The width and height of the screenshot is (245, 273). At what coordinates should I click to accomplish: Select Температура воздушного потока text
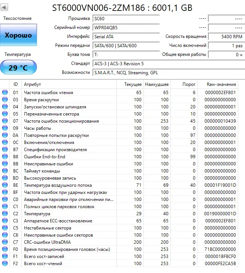point(58,185)
